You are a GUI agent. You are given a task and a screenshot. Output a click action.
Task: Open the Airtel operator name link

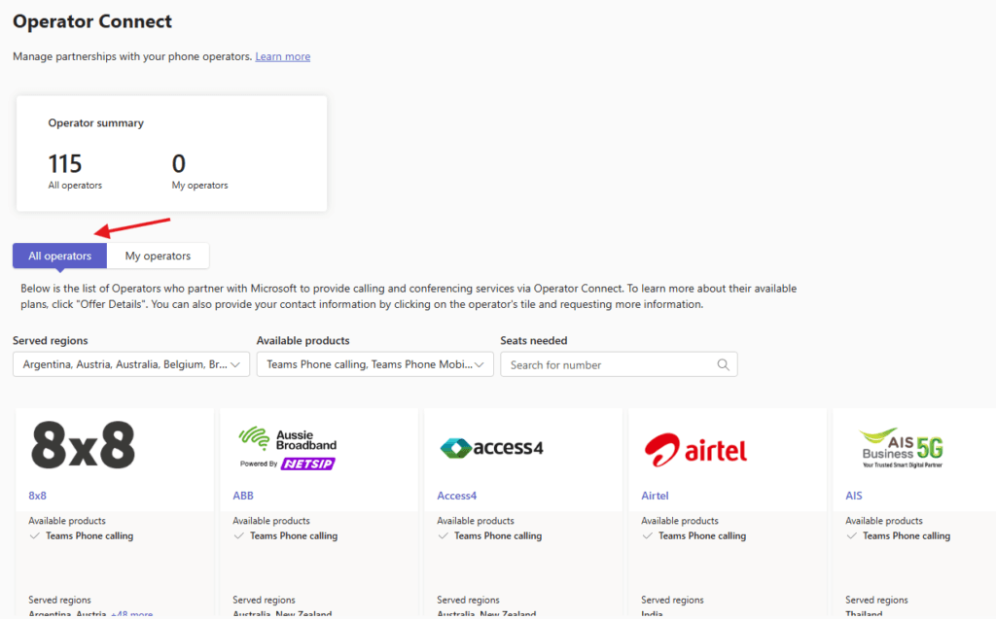tap(655, 496)
